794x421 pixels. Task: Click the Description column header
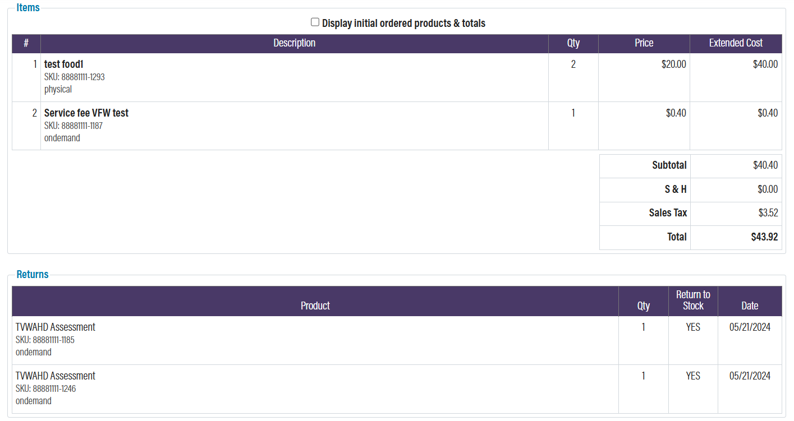tap(294, 43)
